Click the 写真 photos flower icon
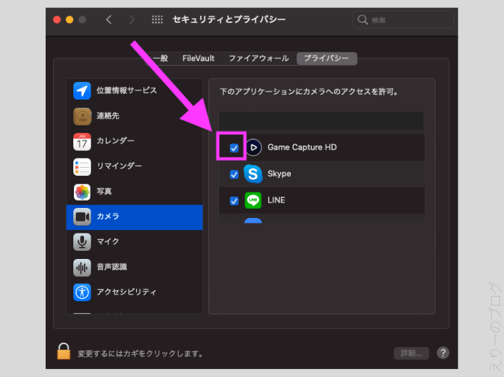The height and width of the screenshot is (377, 504). tap(82, 192)
